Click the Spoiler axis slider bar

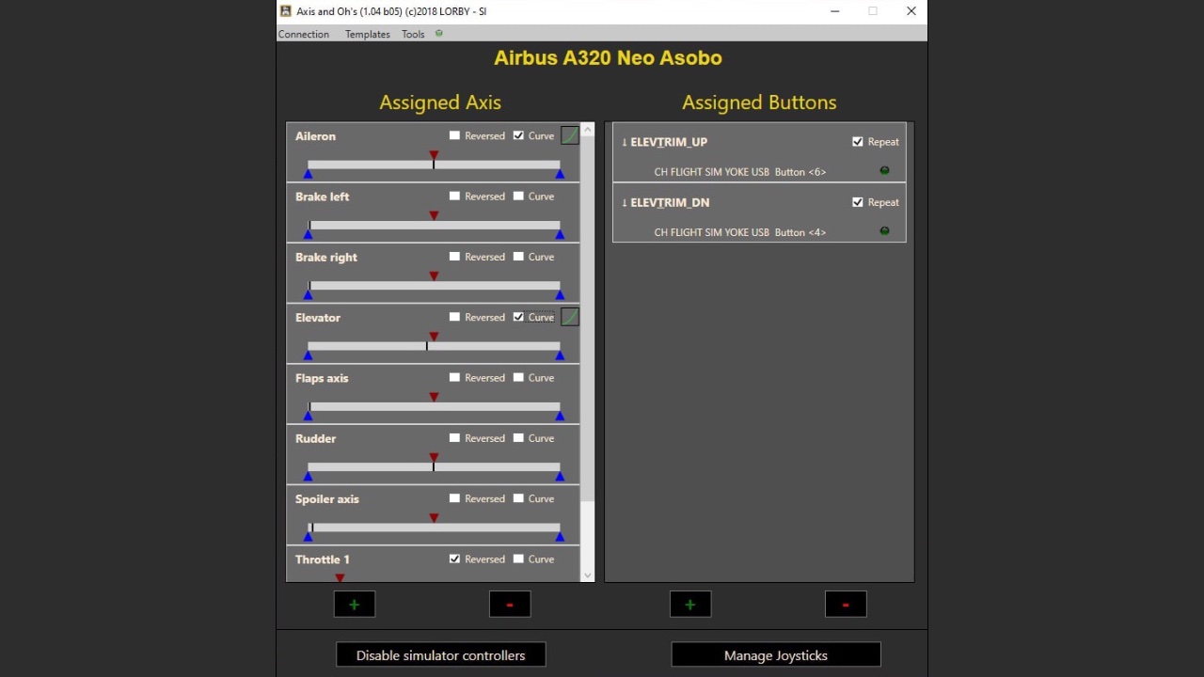click(x=434, y=527)
